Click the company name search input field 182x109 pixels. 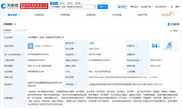71,7
